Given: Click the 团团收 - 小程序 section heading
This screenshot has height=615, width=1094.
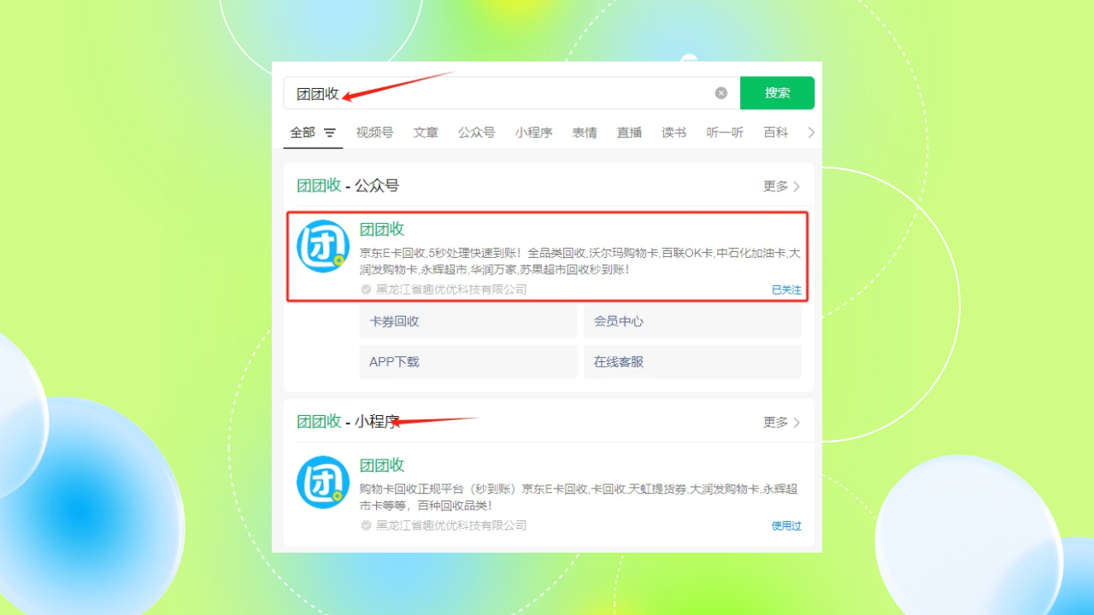Looking at the screenshot, I should coord(348,421).
